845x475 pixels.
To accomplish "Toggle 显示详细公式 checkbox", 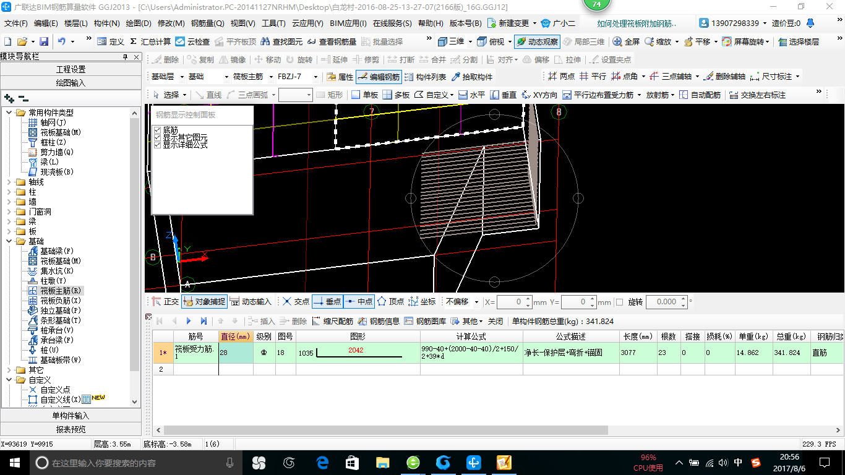I will point(157,145).
